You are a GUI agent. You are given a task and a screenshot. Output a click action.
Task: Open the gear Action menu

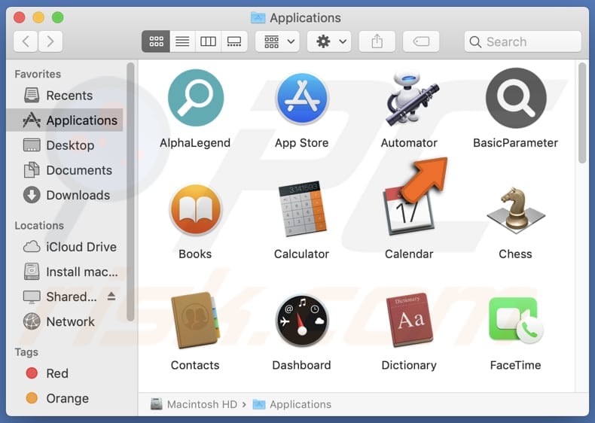329,41
